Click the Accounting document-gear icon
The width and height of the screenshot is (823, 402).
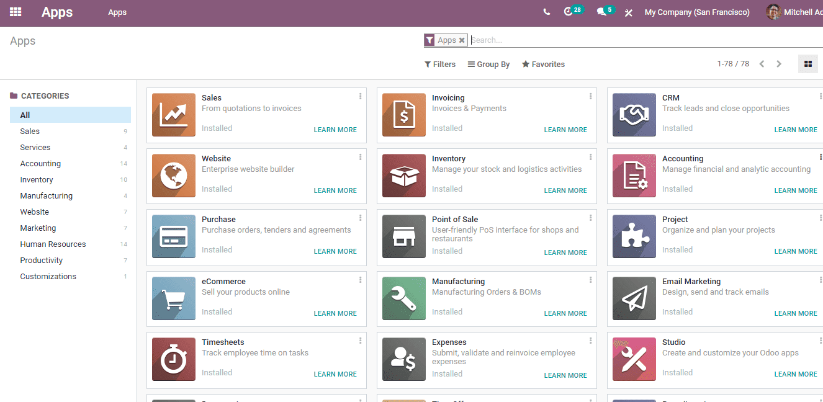[x=634, y=176]
